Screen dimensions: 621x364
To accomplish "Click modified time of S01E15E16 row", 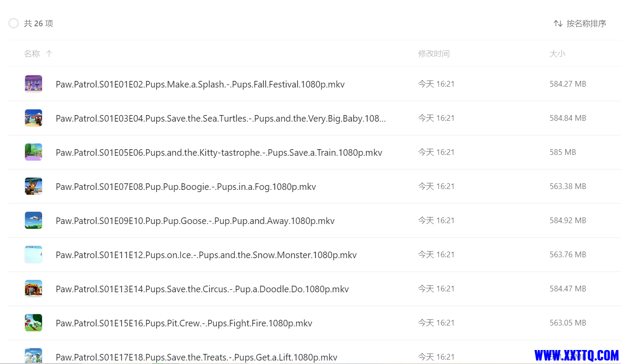I will 436,322.
